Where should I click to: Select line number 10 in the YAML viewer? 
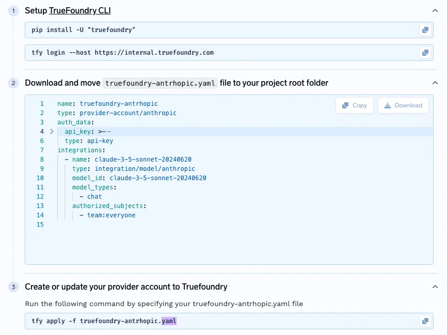tap(40, 178)
